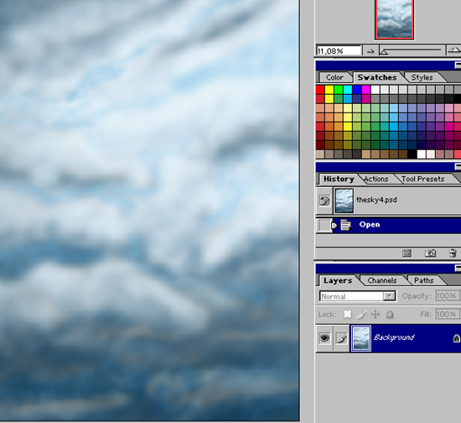
Task: Toggle the lock all padlock option
Action: pos(390,315)
